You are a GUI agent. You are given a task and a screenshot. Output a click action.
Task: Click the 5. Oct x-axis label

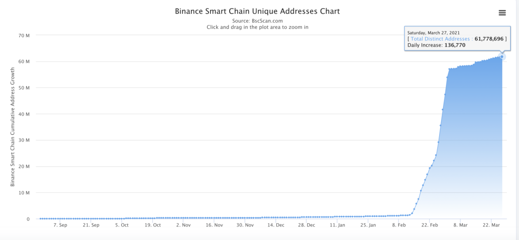[122, 225]
